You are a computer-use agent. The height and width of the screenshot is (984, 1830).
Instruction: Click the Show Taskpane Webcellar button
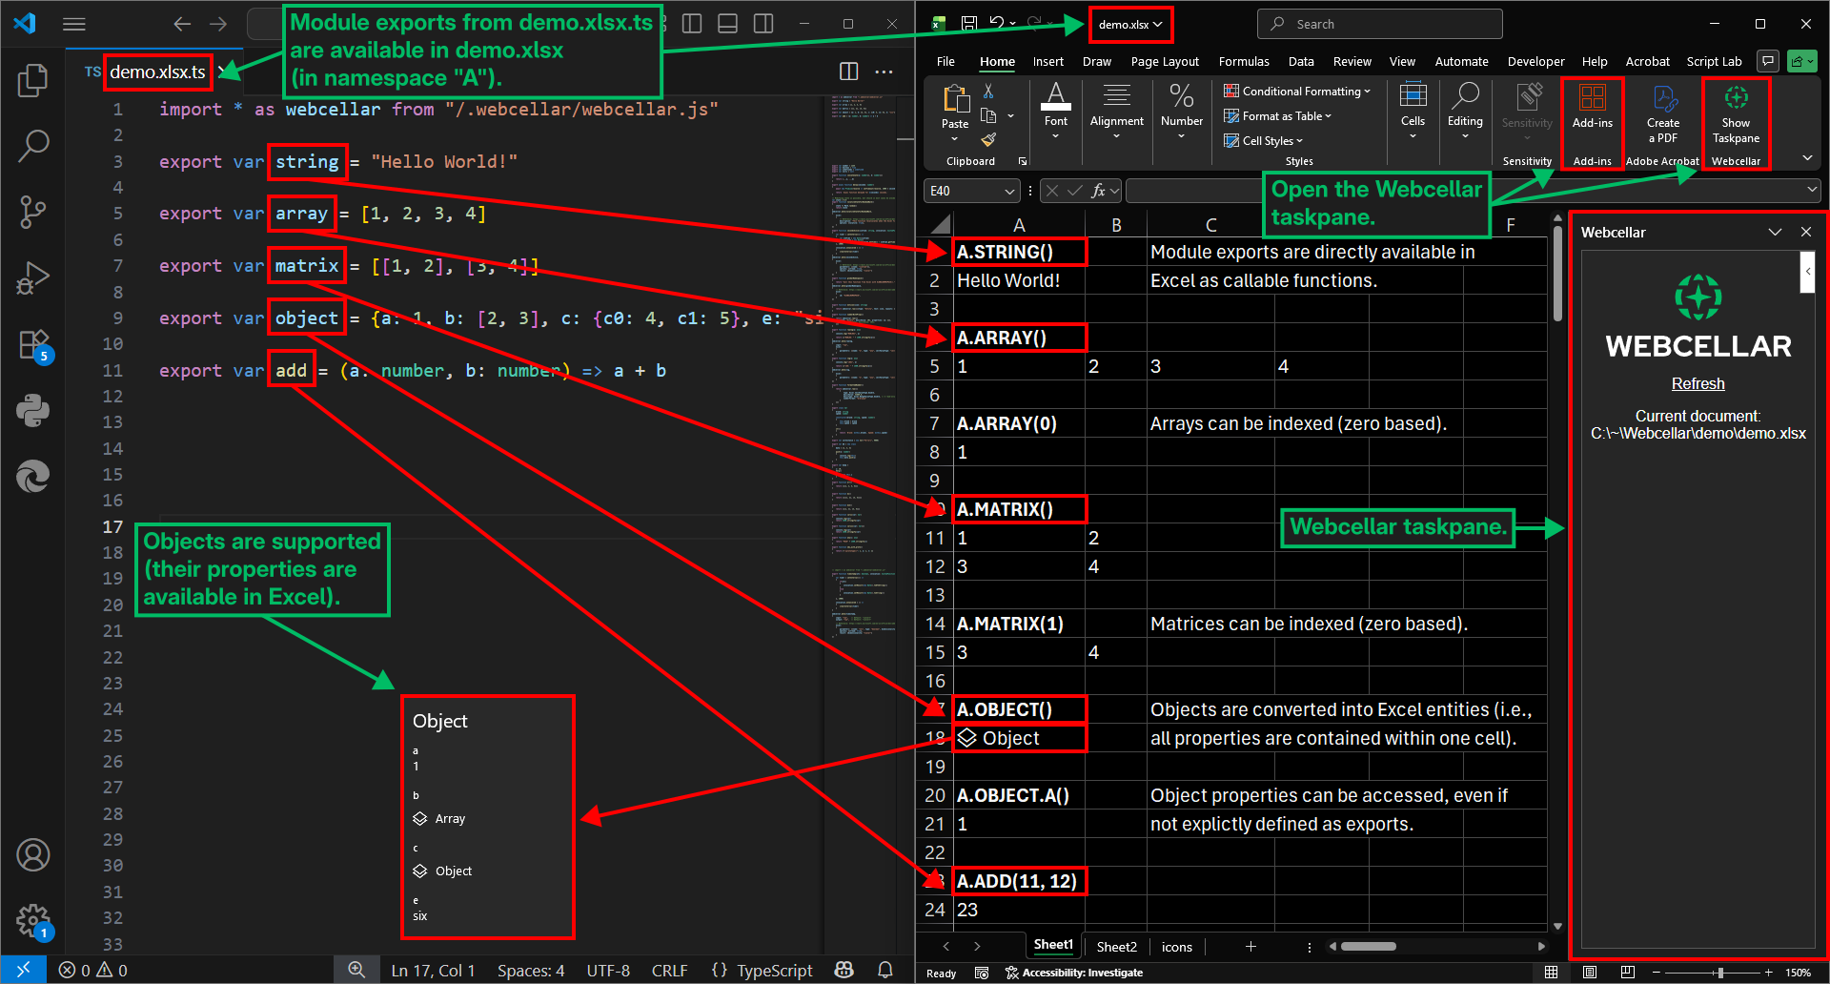point(1736,114)
